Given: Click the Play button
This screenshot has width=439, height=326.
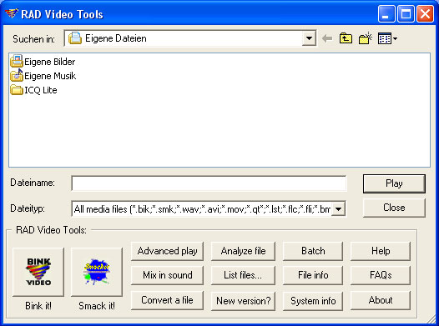Looking at the screenshot, I should [x=394, y=183].
